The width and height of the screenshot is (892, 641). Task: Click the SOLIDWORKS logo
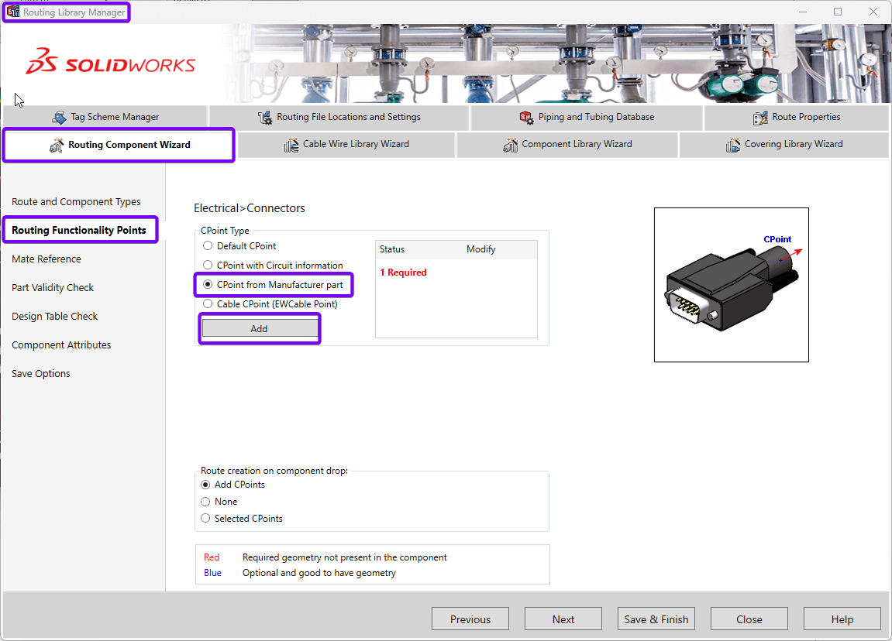(x=110, y=61)
